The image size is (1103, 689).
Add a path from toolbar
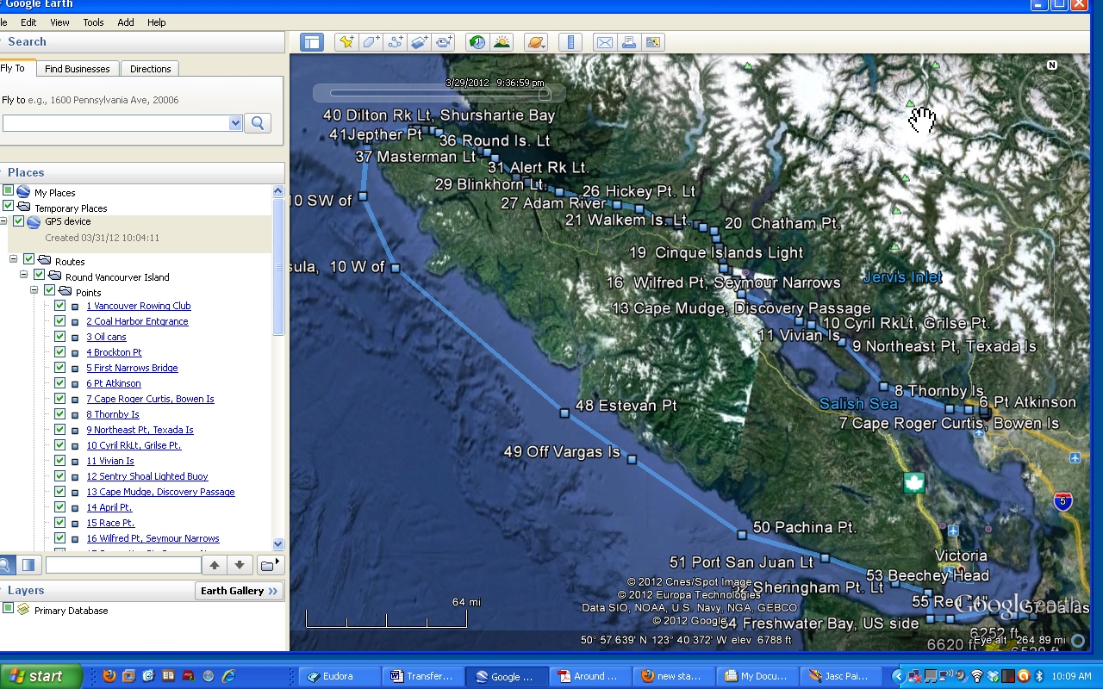[x=396, y=42]
